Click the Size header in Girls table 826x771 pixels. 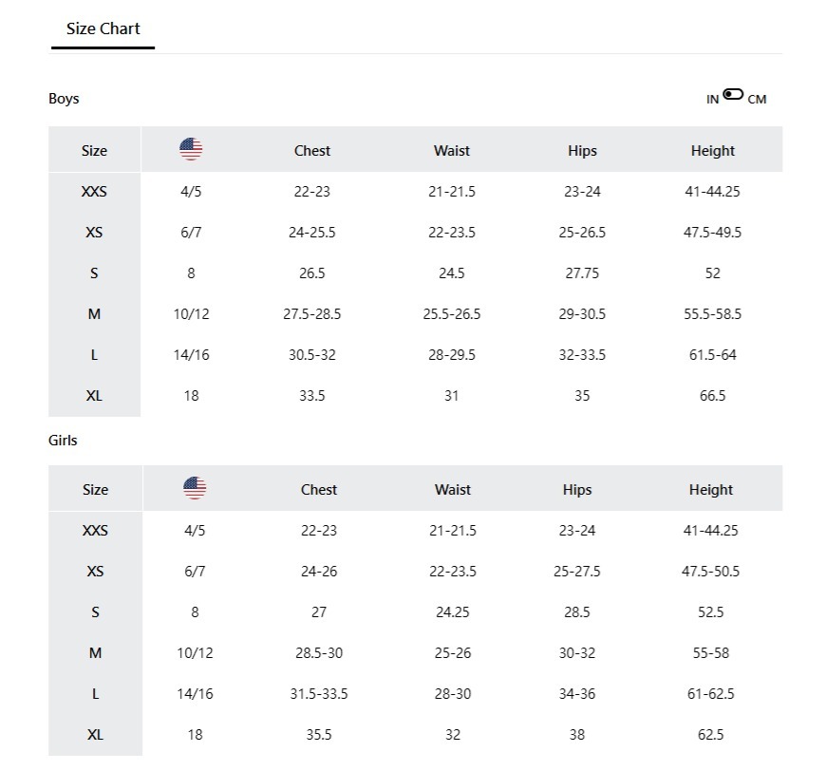pos(95,490)
